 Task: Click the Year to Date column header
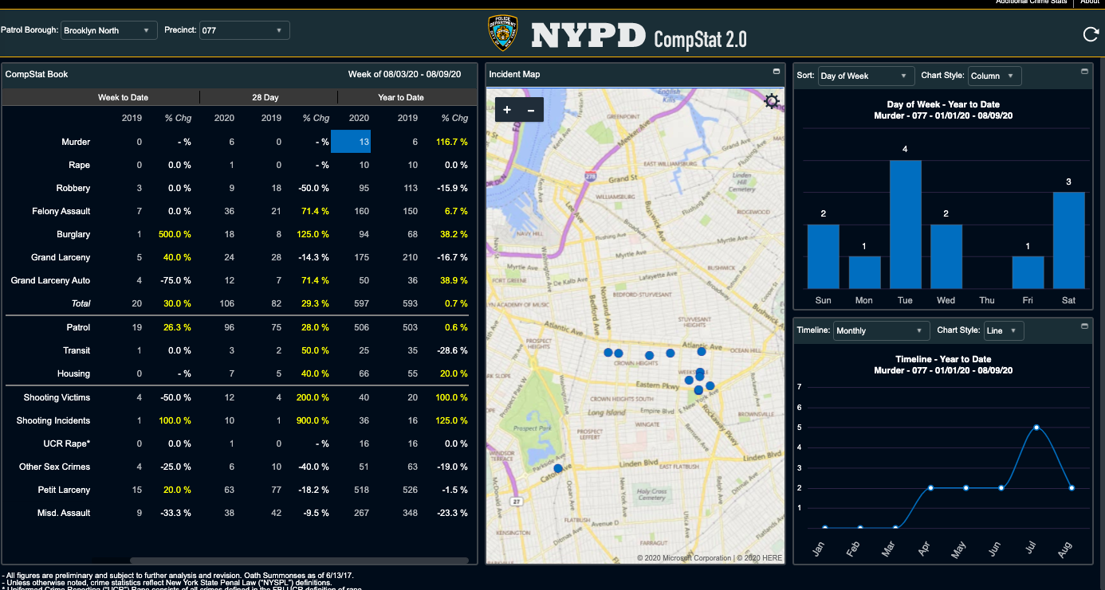tap(401, 97)
